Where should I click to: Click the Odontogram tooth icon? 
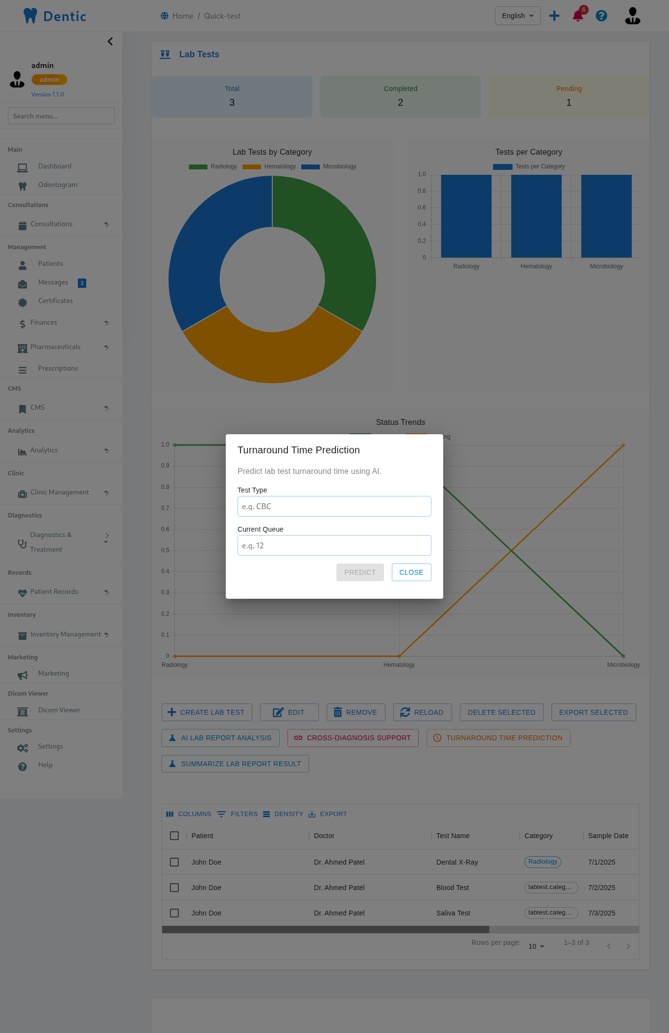(x=23, y=186)
